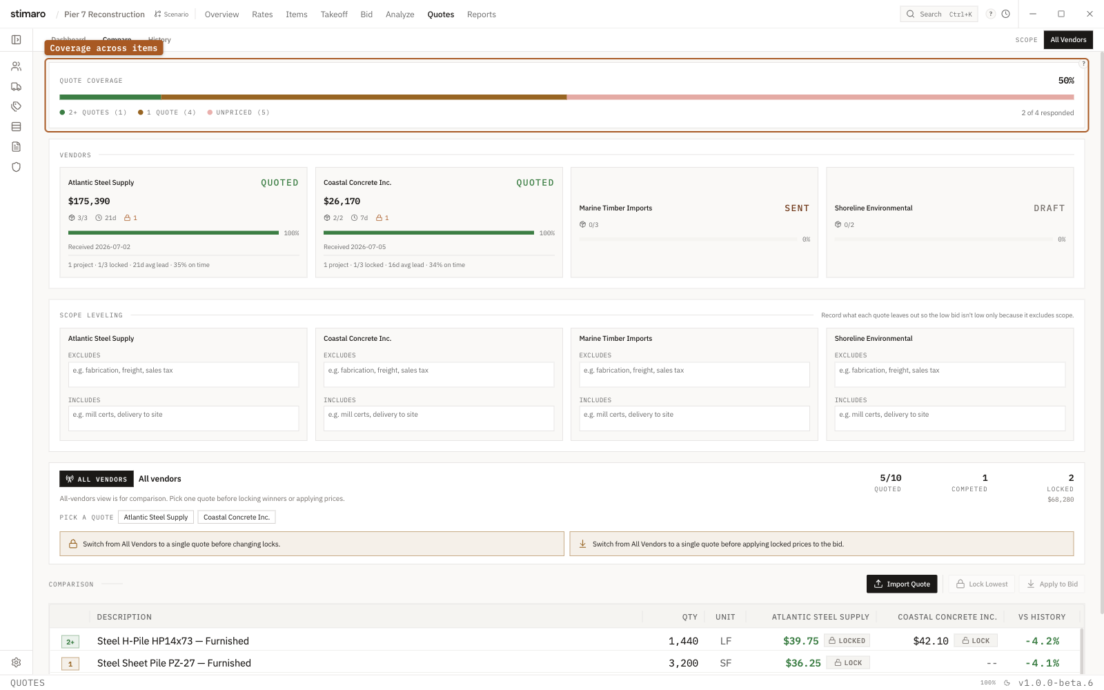This screenshot has height=690, width=1104.
Task: Open the Atlantic Steel Supply vendor card
Action: click(184, 222)
